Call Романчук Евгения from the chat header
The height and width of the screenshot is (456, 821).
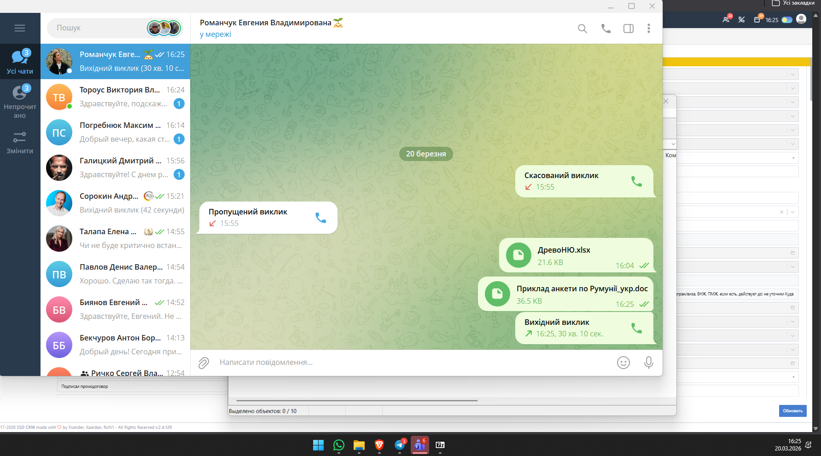[x=606, y=29]
